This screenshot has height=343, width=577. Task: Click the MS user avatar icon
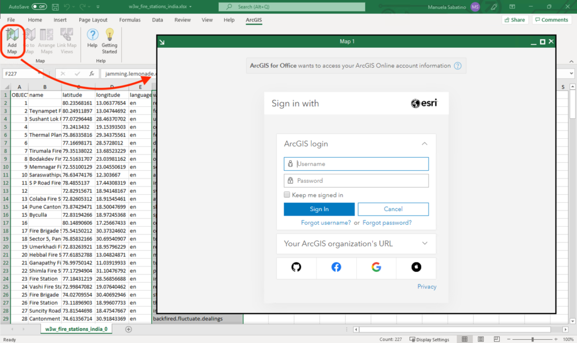pyautogui.click(x=475, y=7)
